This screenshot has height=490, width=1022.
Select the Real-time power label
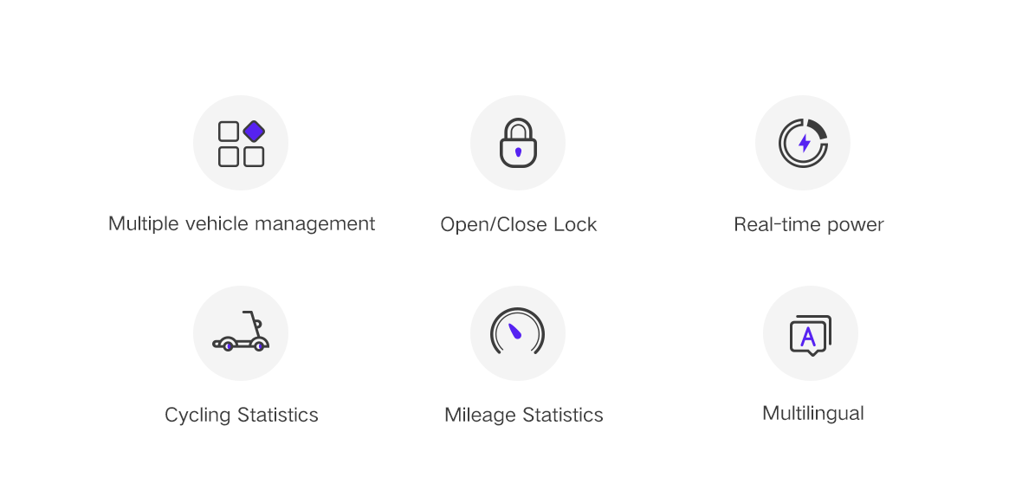[x=809, y=225]
